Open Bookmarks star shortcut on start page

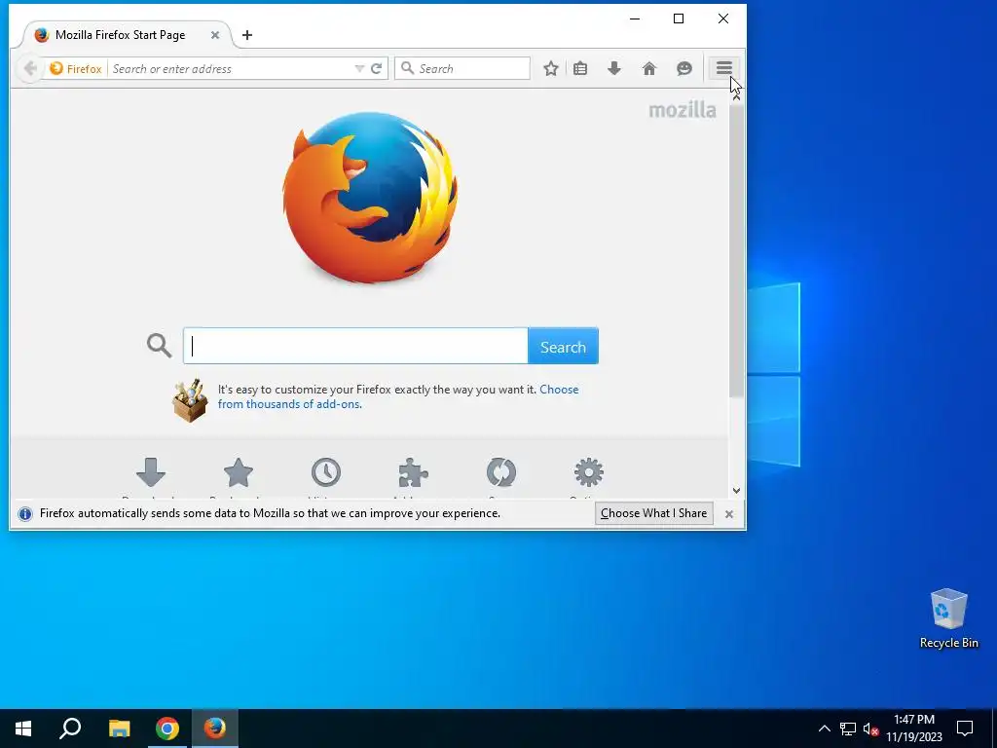[x=239, y=472]
